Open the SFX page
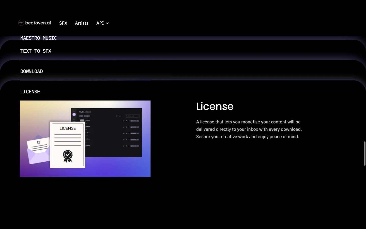The width and height of the screenshot is (366, 229). [x=63, y=23]
